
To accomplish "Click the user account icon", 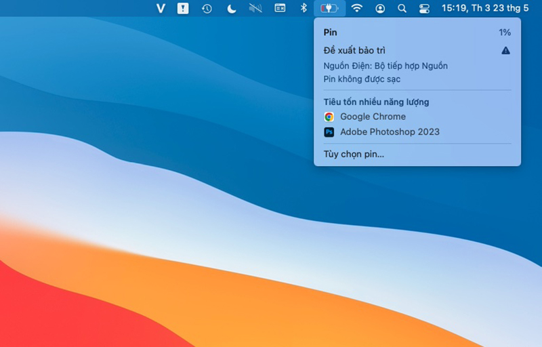I will tap(380, 8).
